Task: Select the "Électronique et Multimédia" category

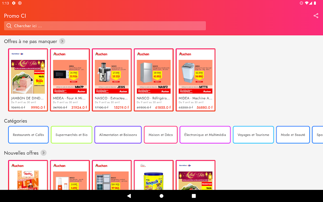Action: point(205,135)
